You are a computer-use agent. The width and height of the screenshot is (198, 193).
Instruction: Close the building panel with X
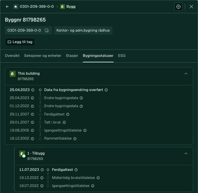point(191,7)
